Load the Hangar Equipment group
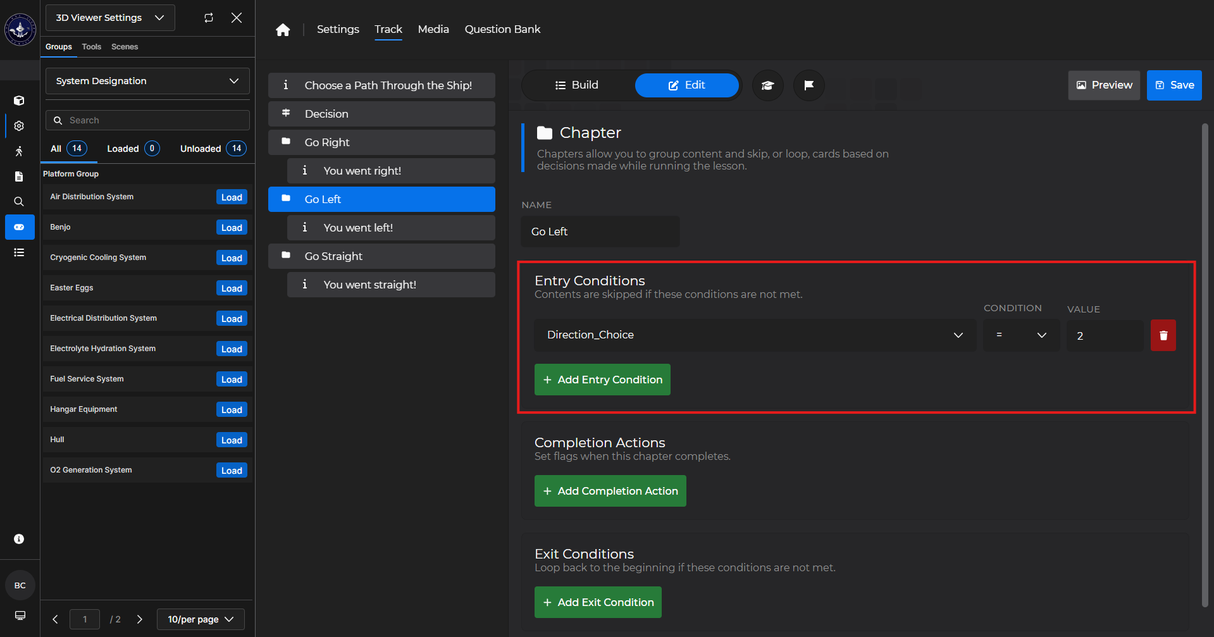The height and width of the screenshot is (637, 1214). [232, 410]
